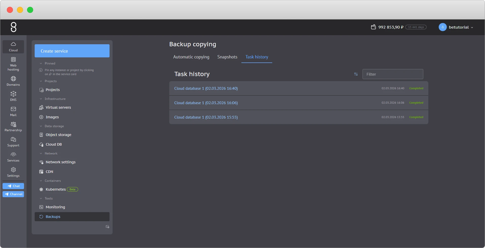Click the logo at top left
This screenshot has width=485, height=248.
[x=14, y=27]
